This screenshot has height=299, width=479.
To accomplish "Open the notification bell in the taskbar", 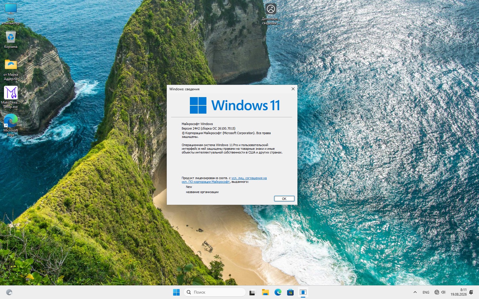I will (x=471, y=292).
